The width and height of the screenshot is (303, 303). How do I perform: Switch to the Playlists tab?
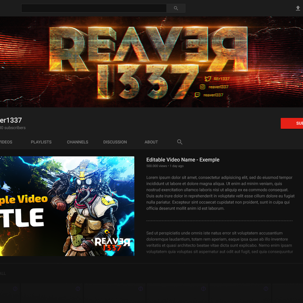[x=41, y=142]
